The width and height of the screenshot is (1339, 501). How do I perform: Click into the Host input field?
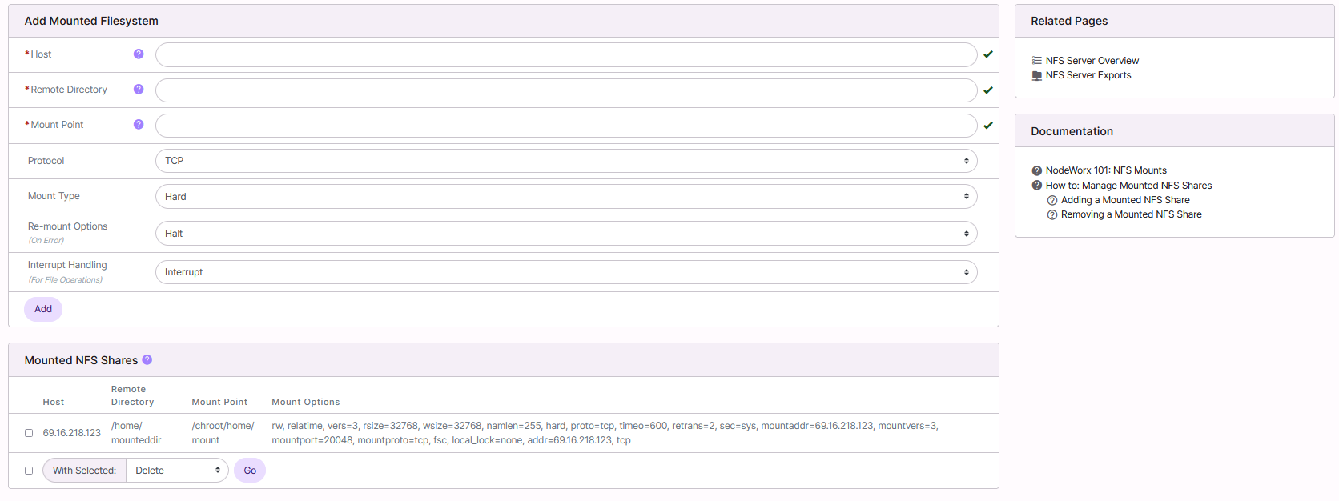click(x=565, y=55)
